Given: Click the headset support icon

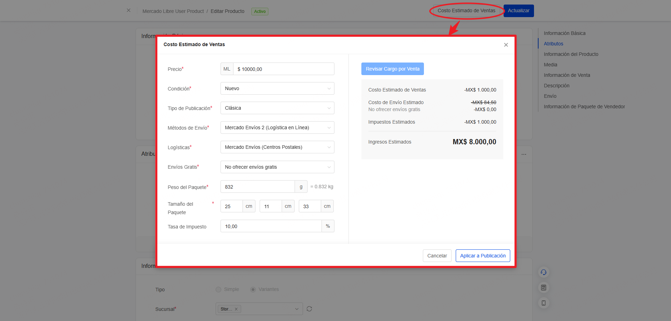Looking at the screenshot, I should pyautogui.click(x=543, y=272).
